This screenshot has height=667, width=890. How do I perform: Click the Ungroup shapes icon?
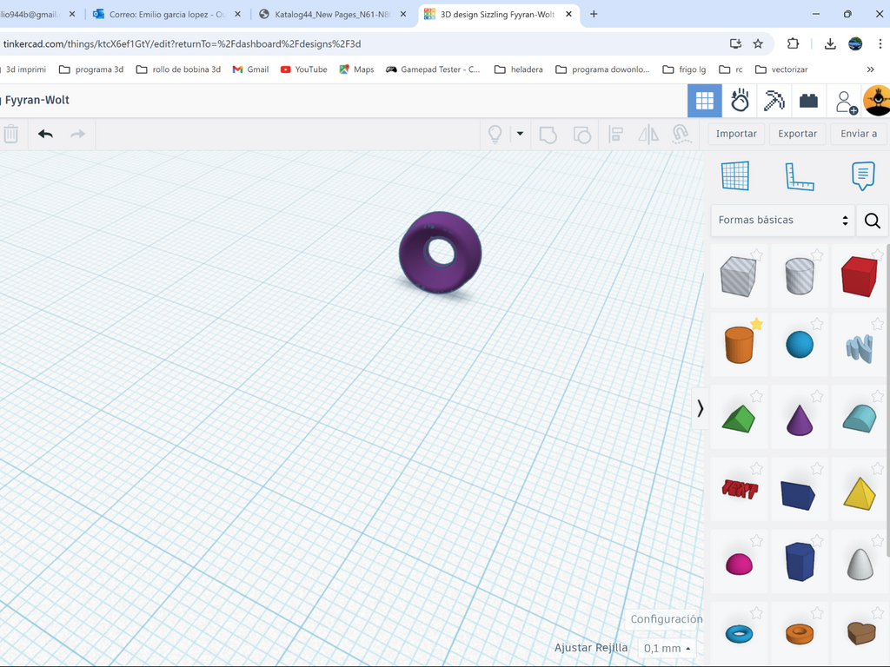point(581,135)
